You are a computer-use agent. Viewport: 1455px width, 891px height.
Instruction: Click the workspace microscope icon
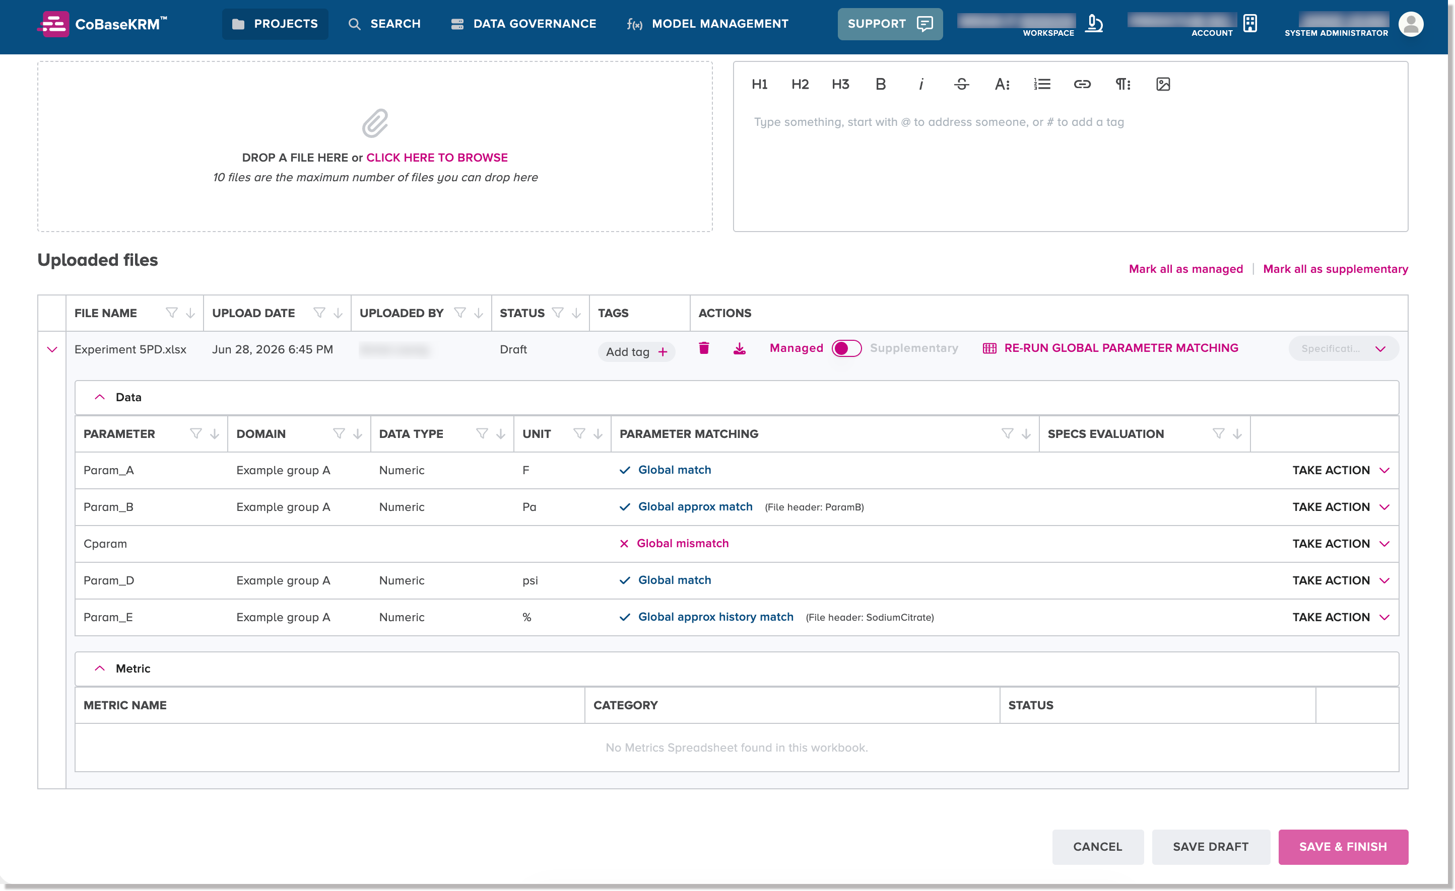[1094, 24]
